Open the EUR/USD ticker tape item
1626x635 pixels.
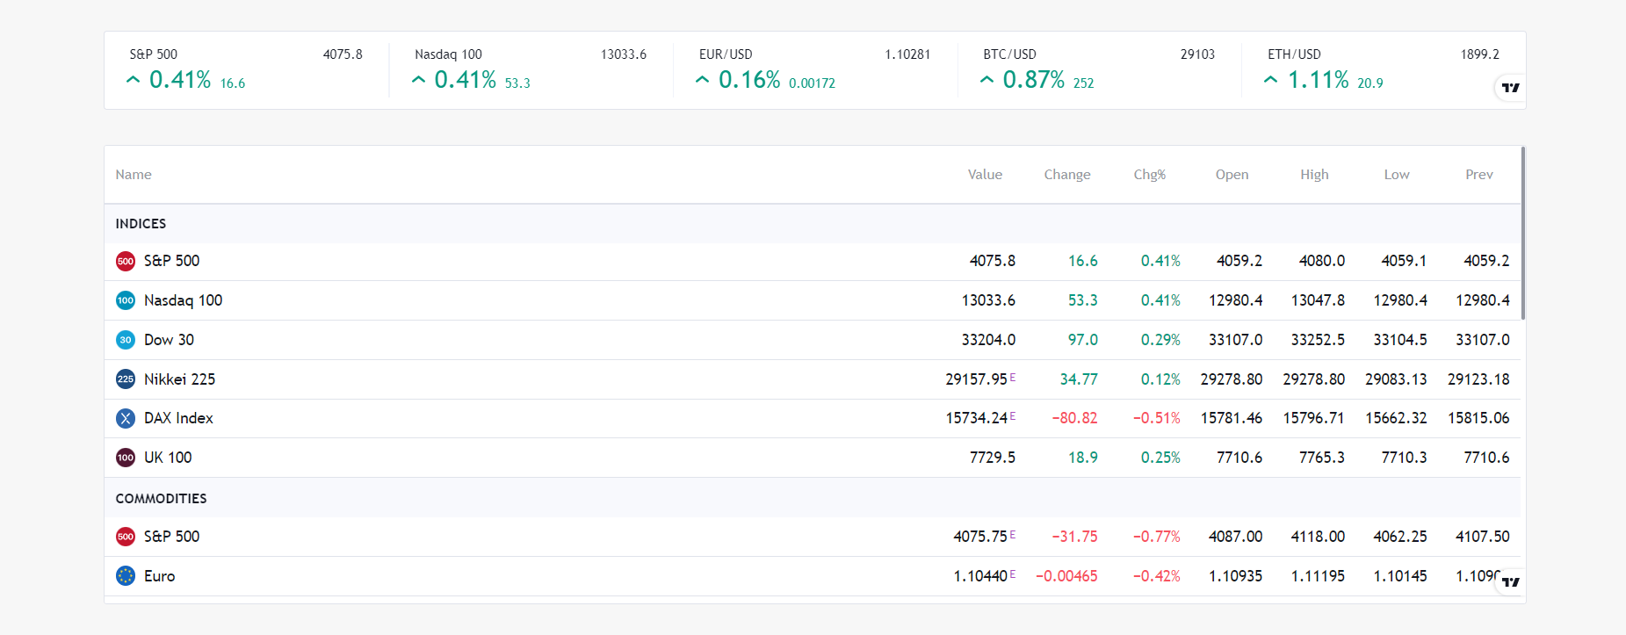(815, 70)
